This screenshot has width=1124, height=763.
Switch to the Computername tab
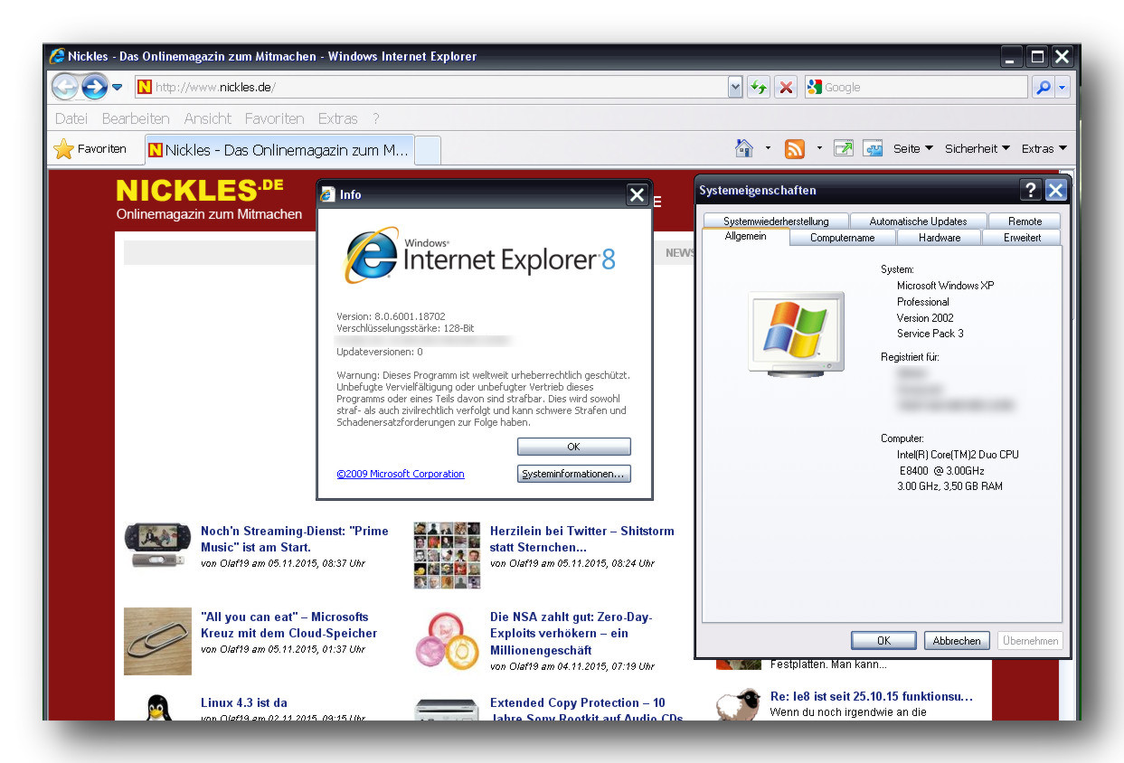843,238
